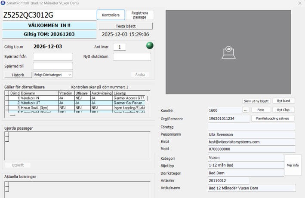This screenshot has height=198, width=305.
Task: Click the Aktuella bokningar list area
Action: pos(77,190)
